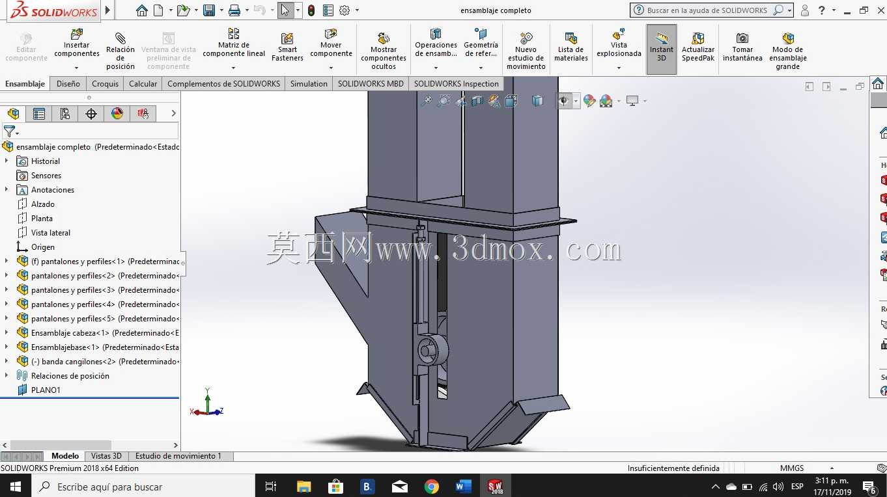Switch to the Calcular tab
This screenshot has height=497, width=887.
pyautogui.click(x=143, y=84)
